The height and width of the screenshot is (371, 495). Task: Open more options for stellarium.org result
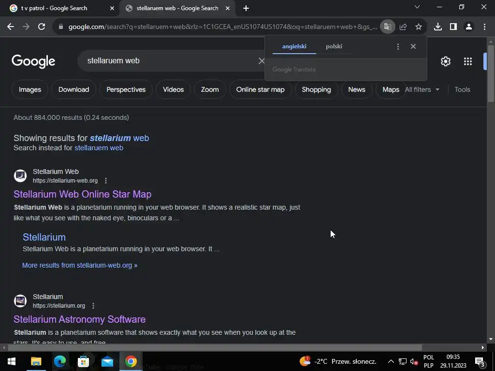(x=93, y=306)
